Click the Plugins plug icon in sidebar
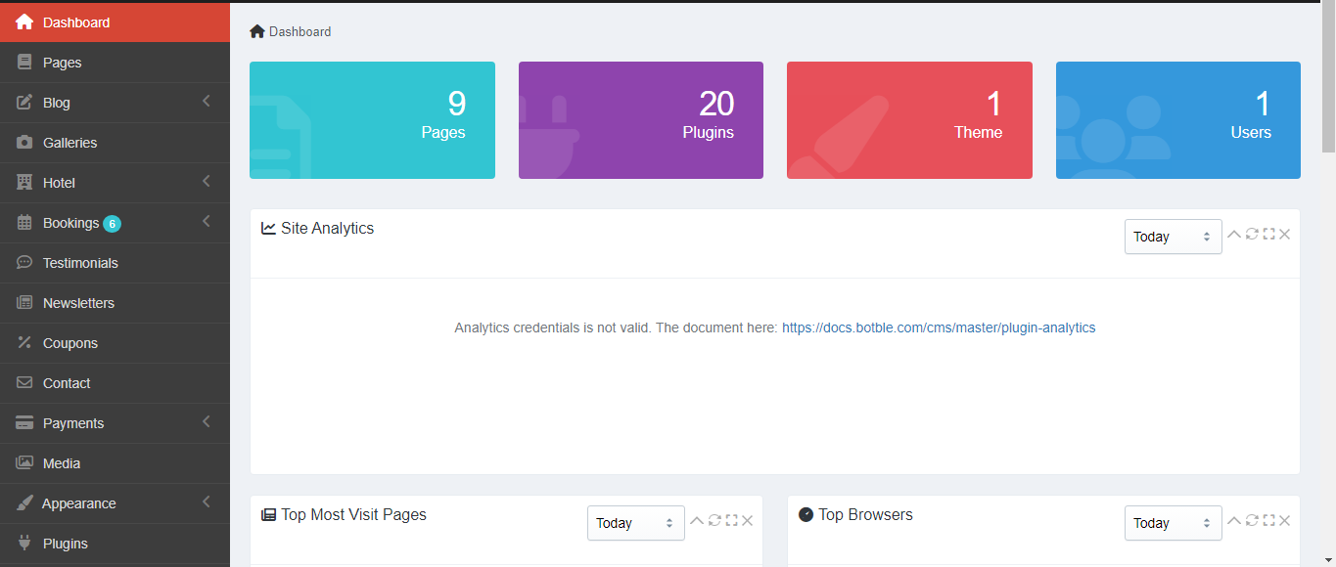Viewport: 1336px width, 567px height. [x=24, y=544]
